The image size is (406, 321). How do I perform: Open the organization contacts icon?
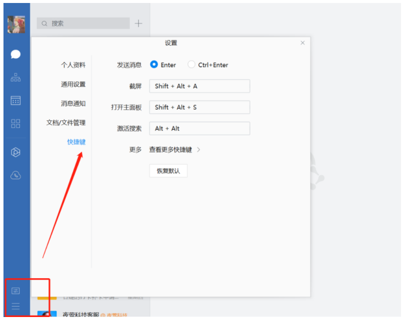[15, 77]
